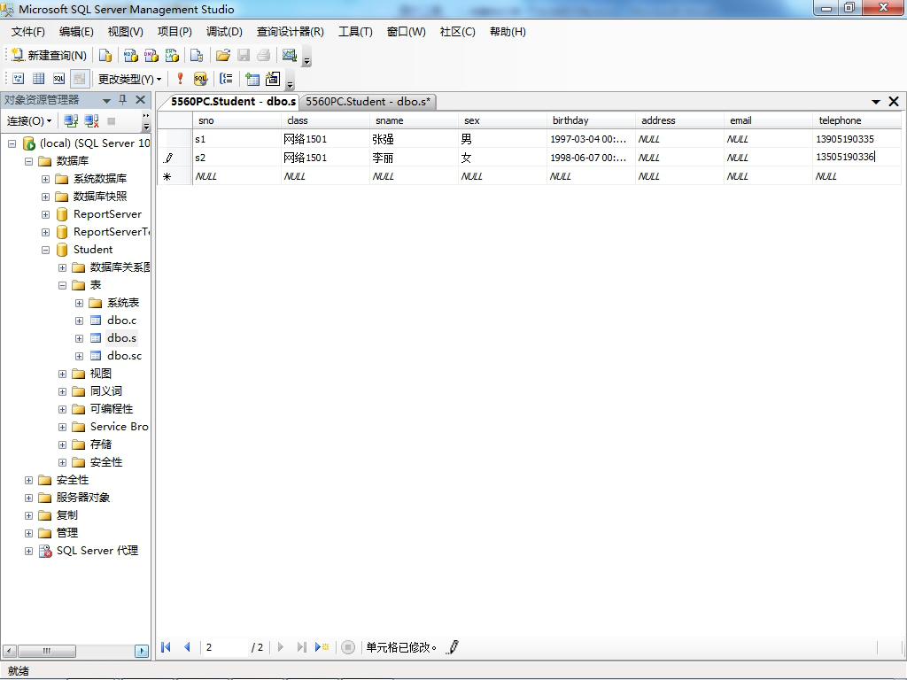Viewport: 907px width, 680px height.
Task: Expand the 系统数据库 folder
Action: click(x=45, y=179)
